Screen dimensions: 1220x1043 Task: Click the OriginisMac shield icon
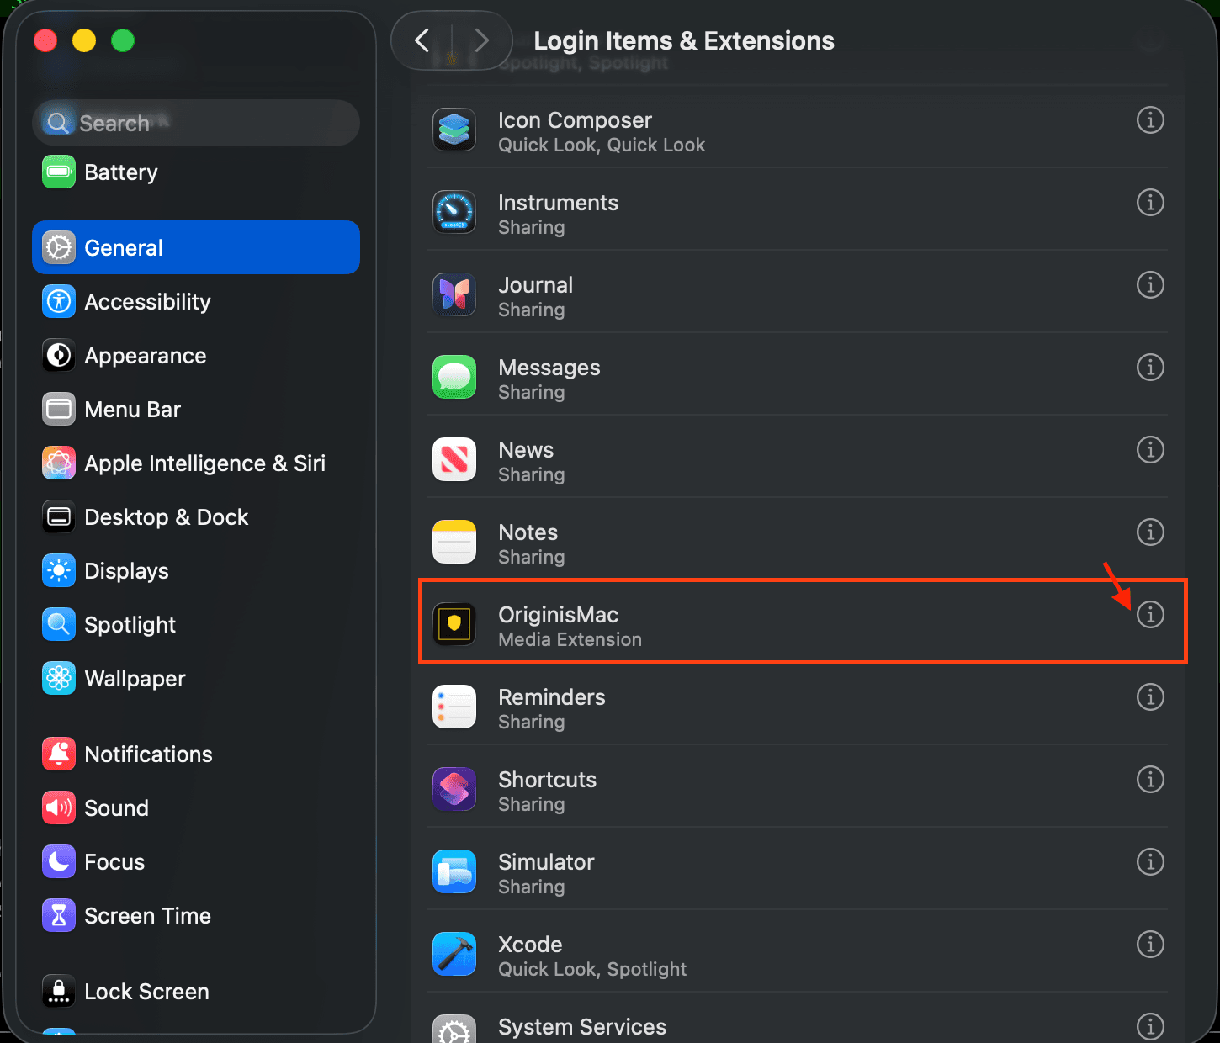coord(454,624)
